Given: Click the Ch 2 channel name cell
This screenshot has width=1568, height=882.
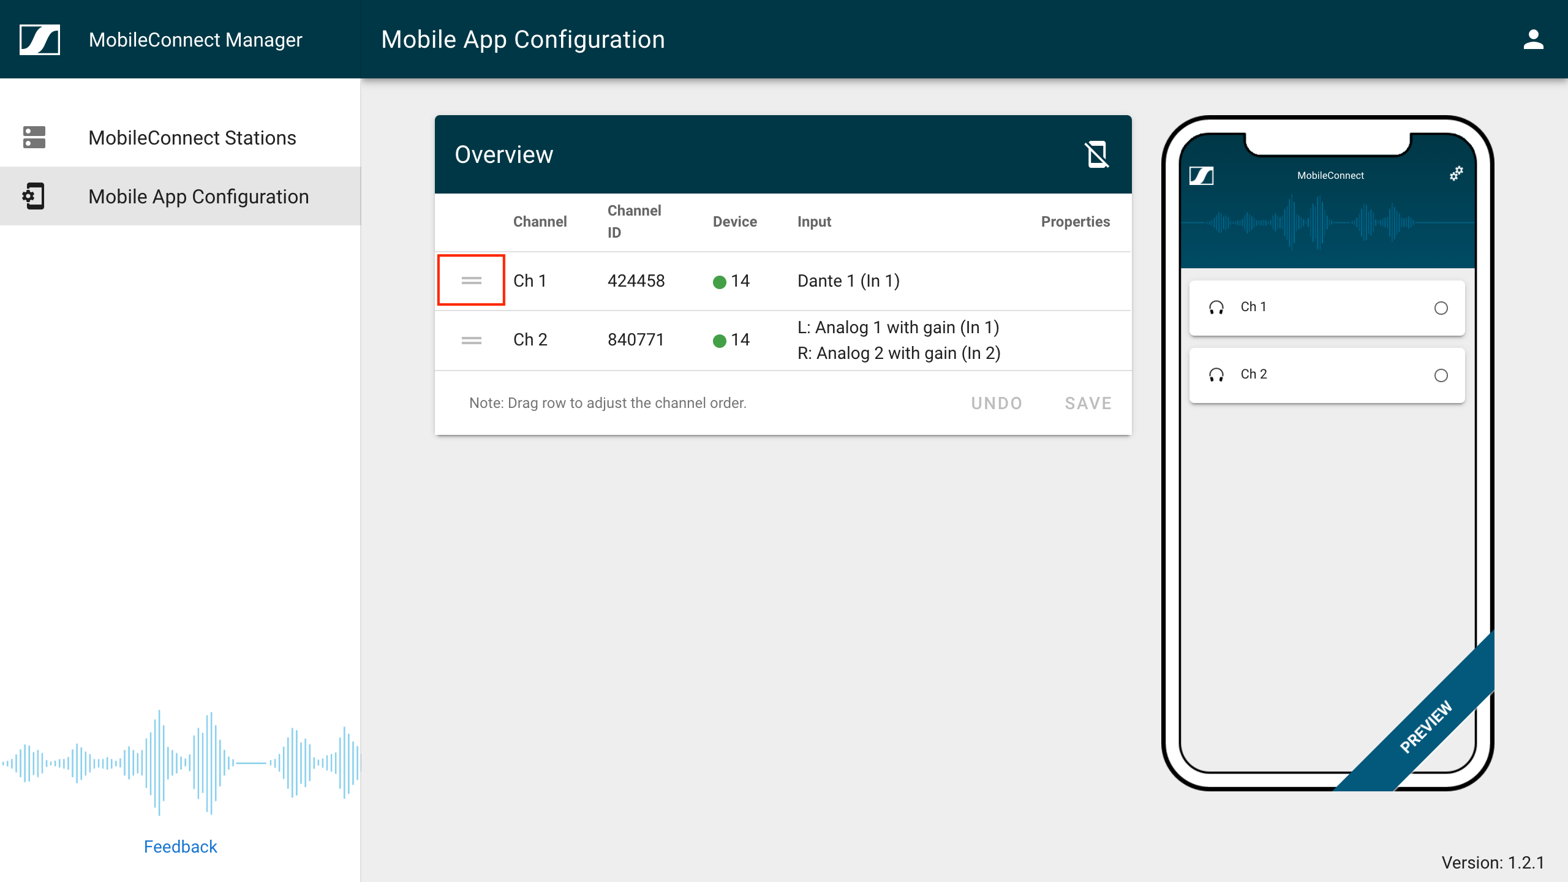Looking at the screenshot, I should [530, 340].
